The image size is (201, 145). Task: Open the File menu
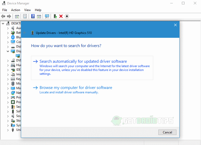(x=5, y=10)
